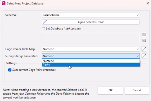Viewport: 151px width, 101px height.
Task: Choose Numeric in the open dropdown list
Action: (91, 61)
